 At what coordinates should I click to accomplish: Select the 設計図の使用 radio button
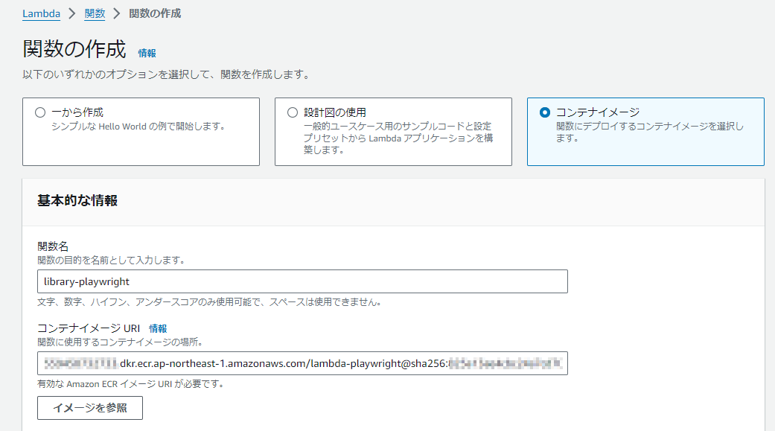point(292,112)
